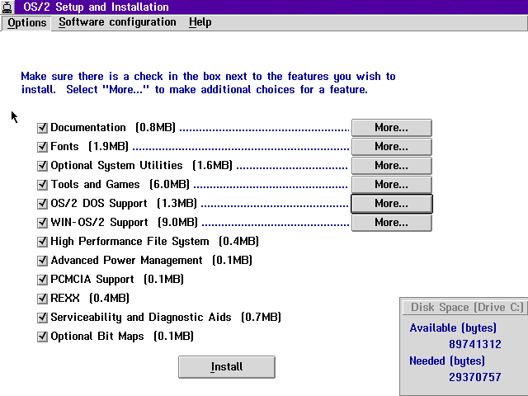Open the Software configuration menu

(x=117, y=22)
